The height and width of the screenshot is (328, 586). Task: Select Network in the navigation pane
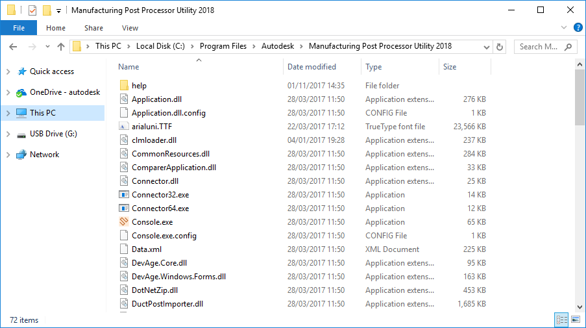coord(45,155)
